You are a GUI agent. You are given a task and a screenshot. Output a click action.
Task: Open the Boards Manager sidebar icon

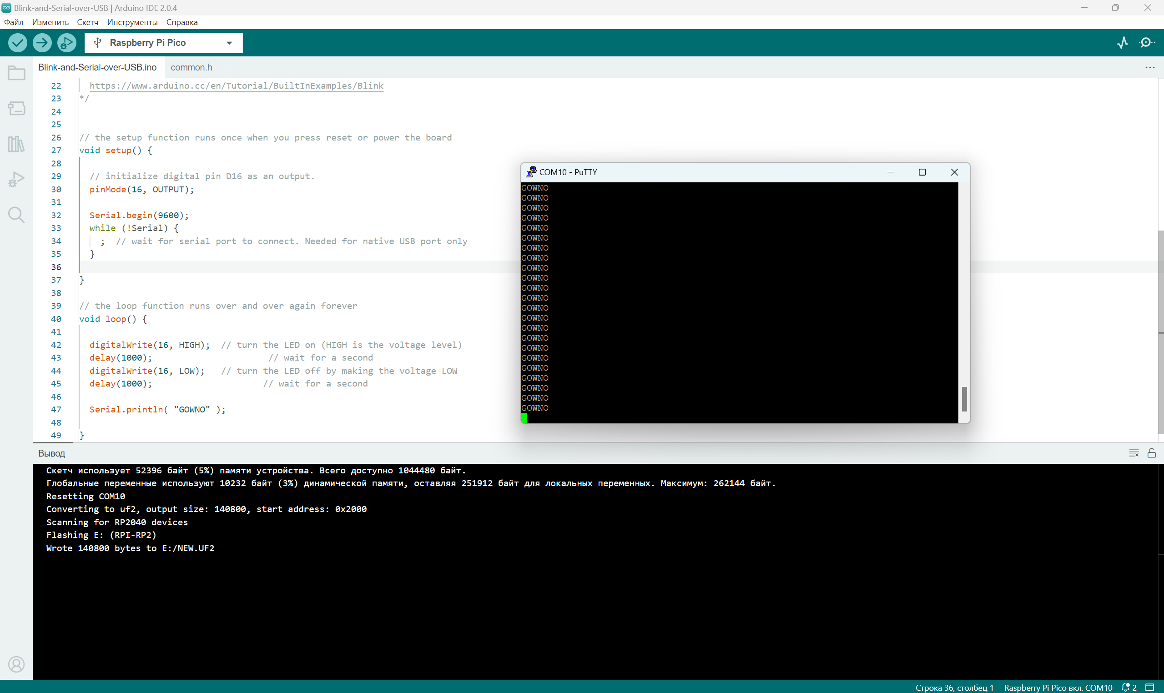(x=16, y=108)
